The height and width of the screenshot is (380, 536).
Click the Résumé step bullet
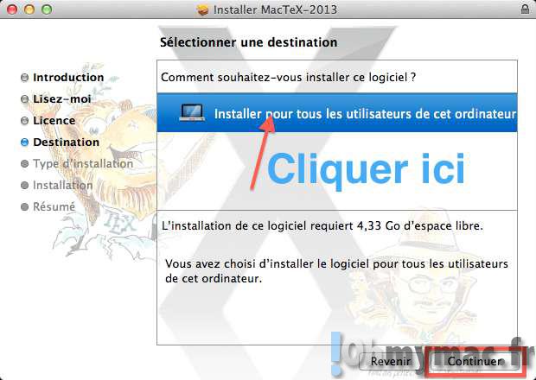[x=24, y=206]
